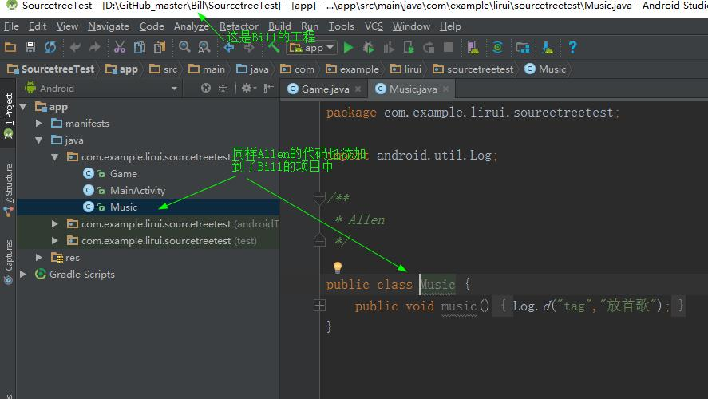Open the Edit menu
This screenshot has width=708, height=399.
coord(38,26)
